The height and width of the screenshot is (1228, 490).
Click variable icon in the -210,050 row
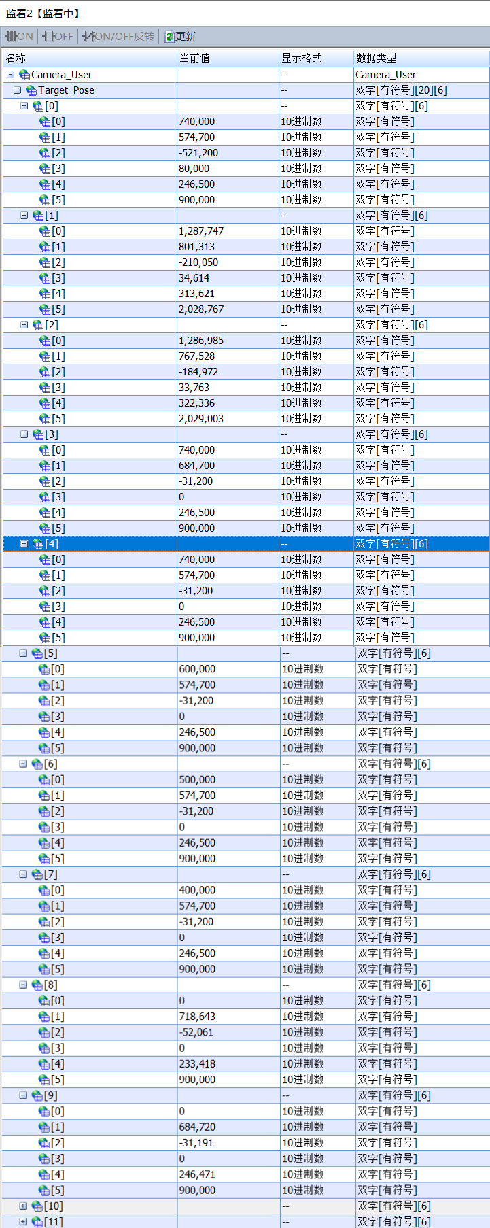click(45, 262)
